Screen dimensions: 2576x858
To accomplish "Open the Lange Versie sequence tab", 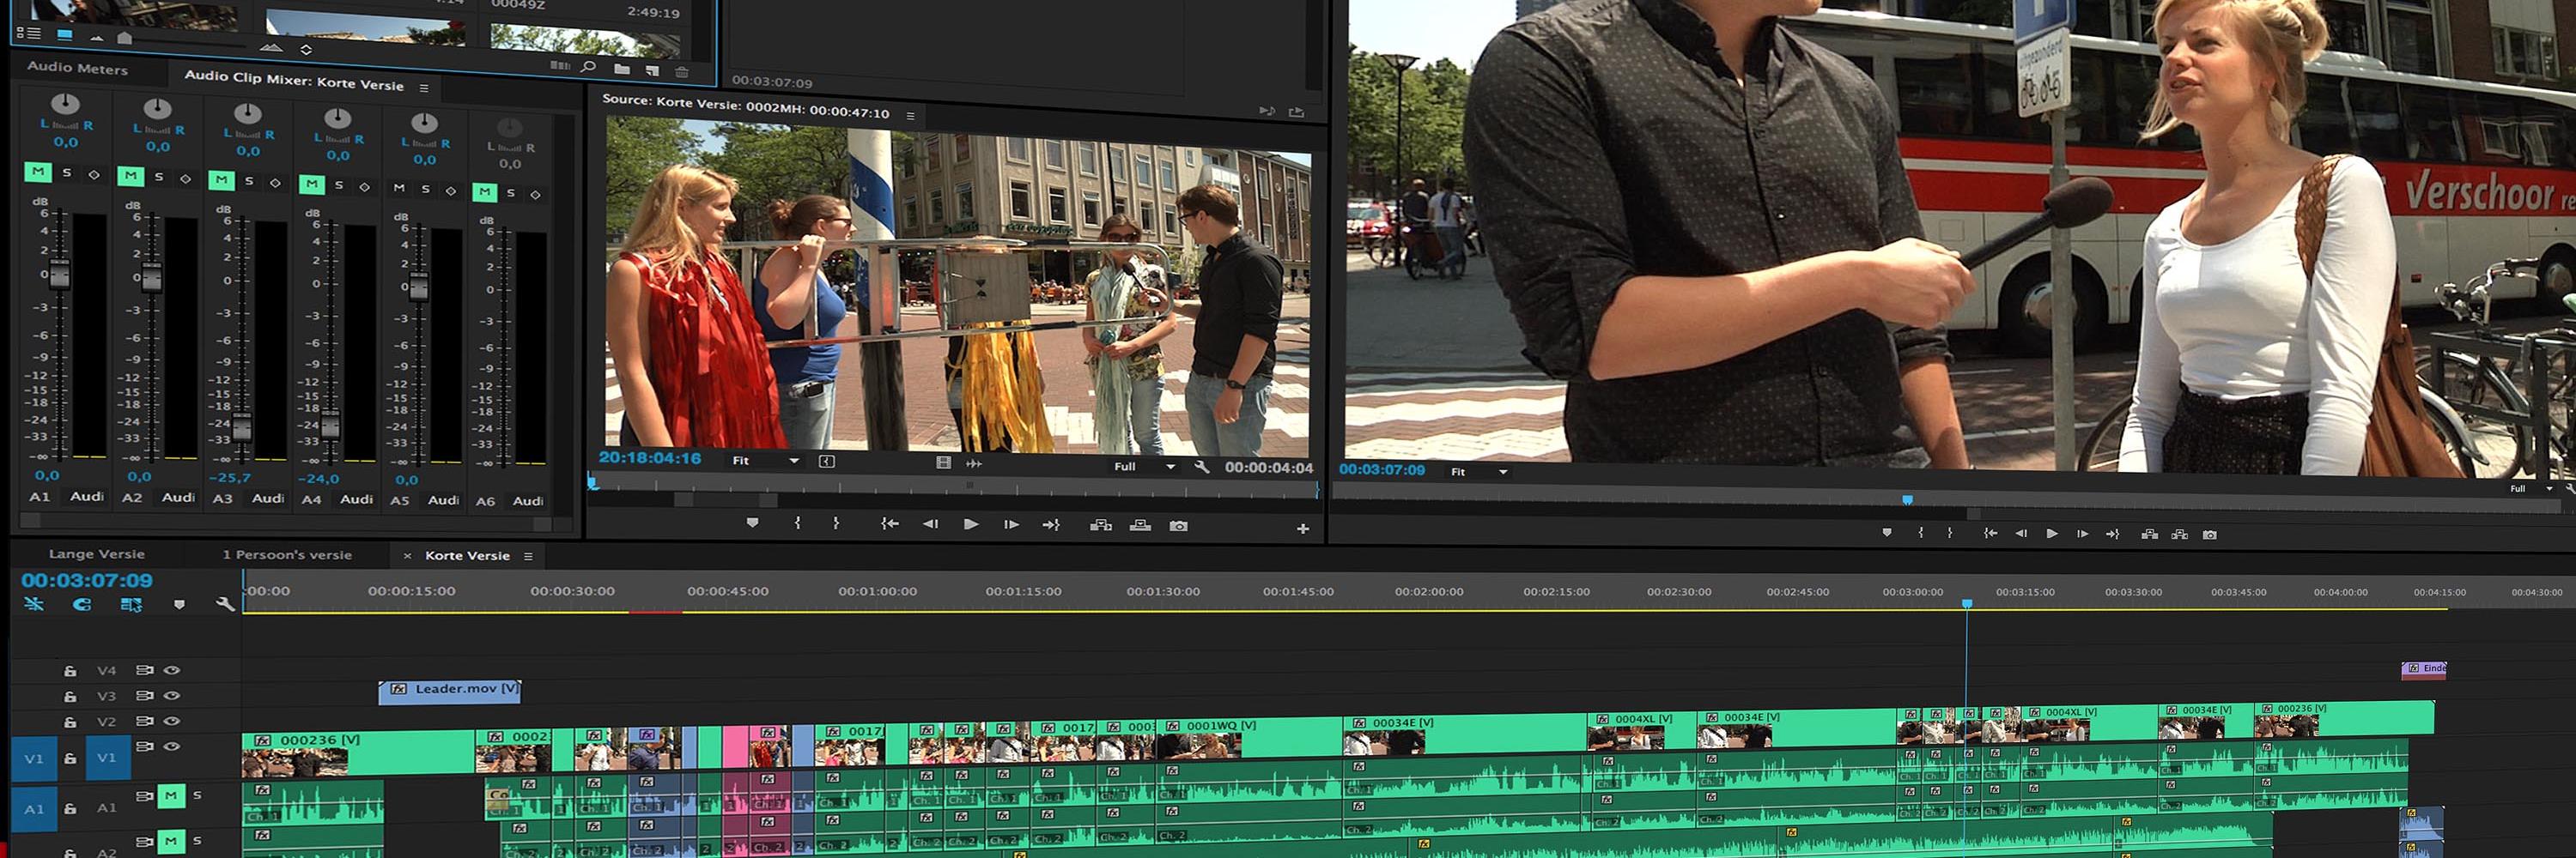I will 97,553.
